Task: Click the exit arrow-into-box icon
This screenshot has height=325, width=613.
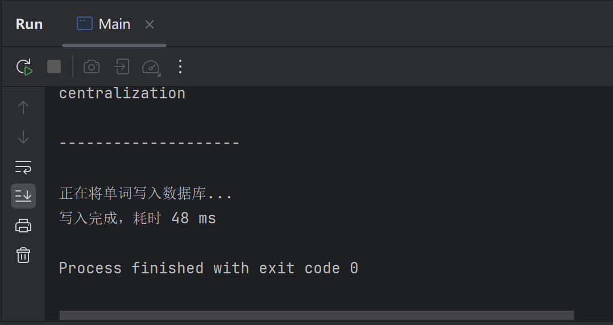Action: 121,67
